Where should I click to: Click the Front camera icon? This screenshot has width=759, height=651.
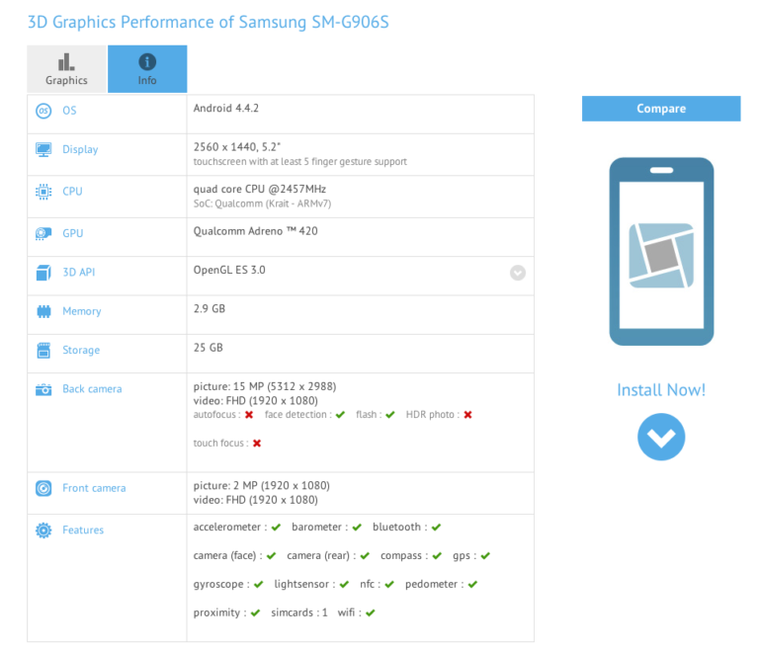pyautogui.click(x=43, y=488)
